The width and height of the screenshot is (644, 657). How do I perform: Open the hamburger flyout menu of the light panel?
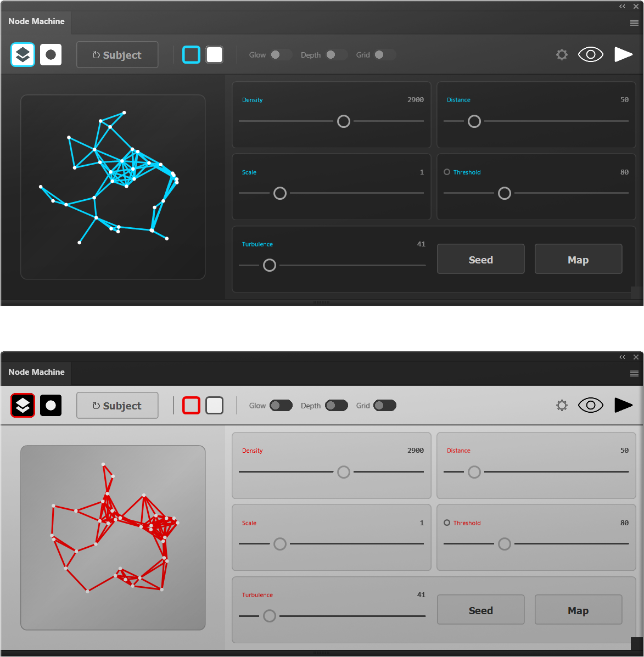tap(634, 374)
